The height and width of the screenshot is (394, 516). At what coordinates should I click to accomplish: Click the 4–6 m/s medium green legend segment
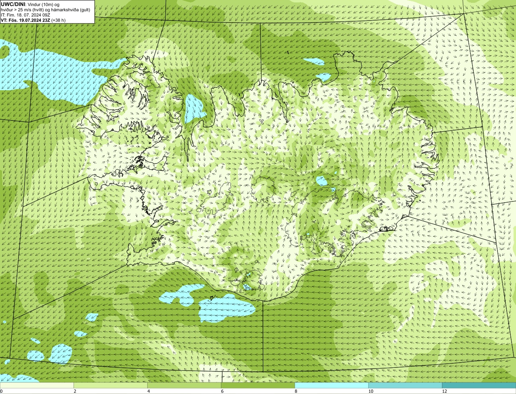(x=184, y=386)
